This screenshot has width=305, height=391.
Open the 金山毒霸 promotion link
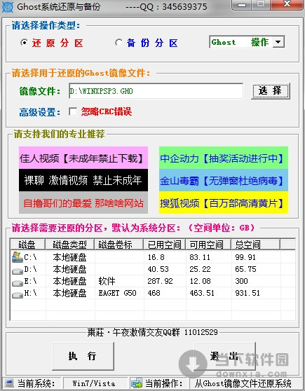coord(224,181)
